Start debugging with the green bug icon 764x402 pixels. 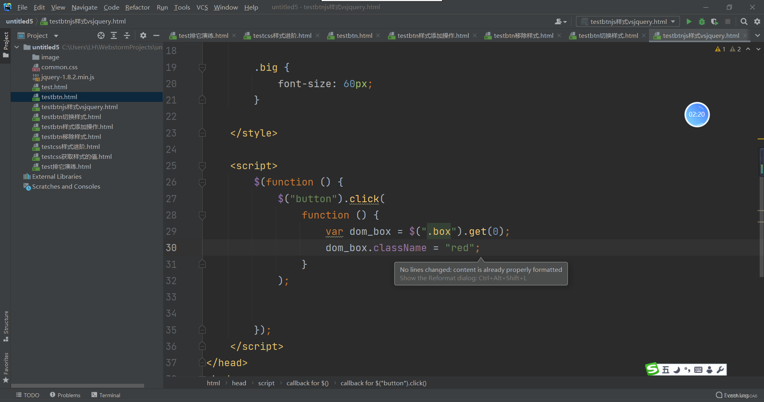(x=702, y=21)
